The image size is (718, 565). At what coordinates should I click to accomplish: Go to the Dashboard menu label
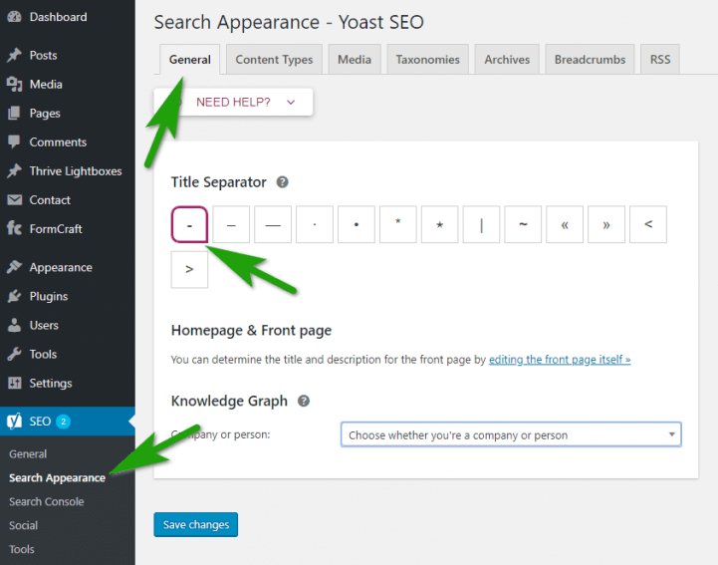58,17
